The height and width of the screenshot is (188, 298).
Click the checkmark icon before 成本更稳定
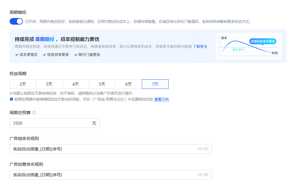click(x=16, y=55)
